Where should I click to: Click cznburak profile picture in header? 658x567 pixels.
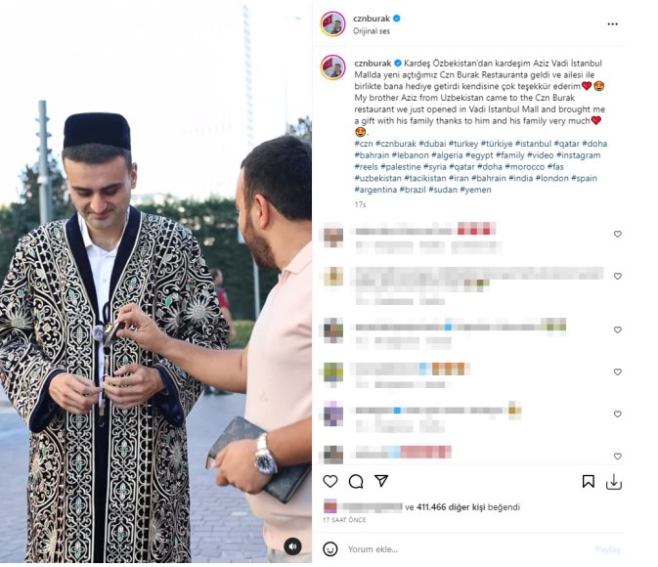(332, 23)
